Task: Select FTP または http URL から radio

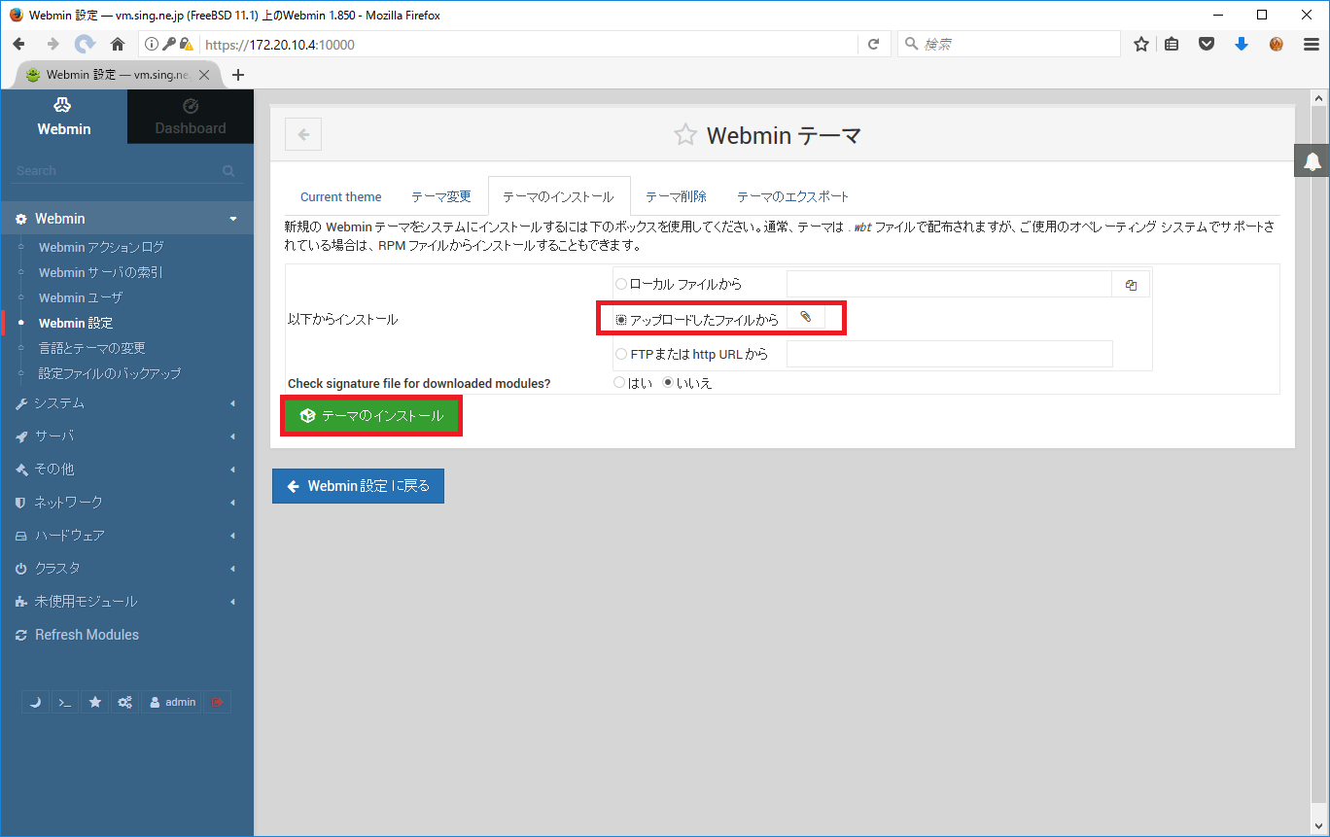Action: coord(621,354)
